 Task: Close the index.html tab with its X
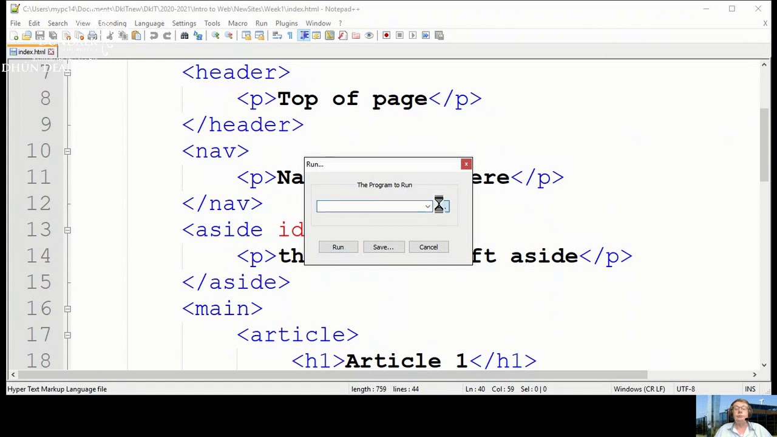tap(51, 52)
